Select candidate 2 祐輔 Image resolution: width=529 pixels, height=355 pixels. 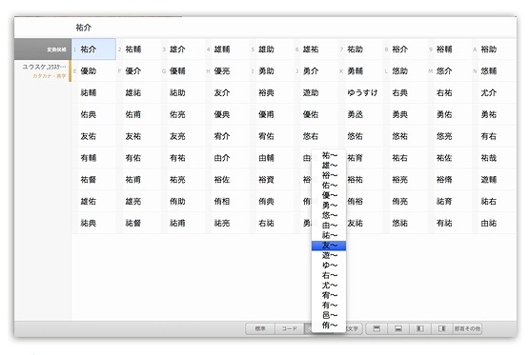(x=138, y=49)
